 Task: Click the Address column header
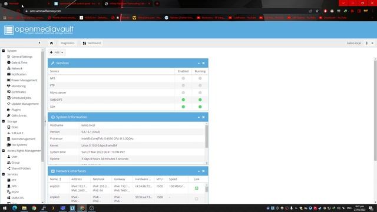pos(80,179)
